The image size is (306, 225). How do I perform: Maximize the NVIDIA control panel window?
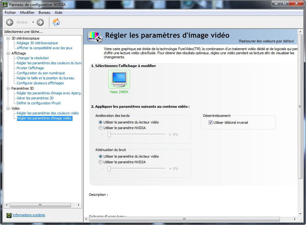(285, 3)
